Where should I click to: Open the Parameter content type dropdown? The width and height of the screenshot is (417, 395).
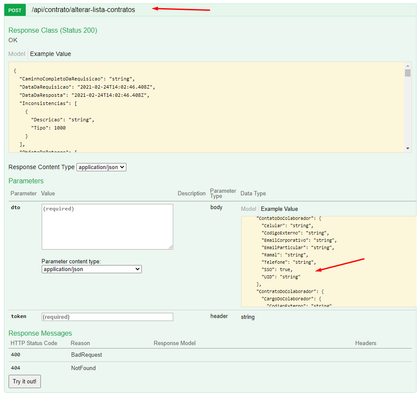pyautogui.click(x=92, y=269)
